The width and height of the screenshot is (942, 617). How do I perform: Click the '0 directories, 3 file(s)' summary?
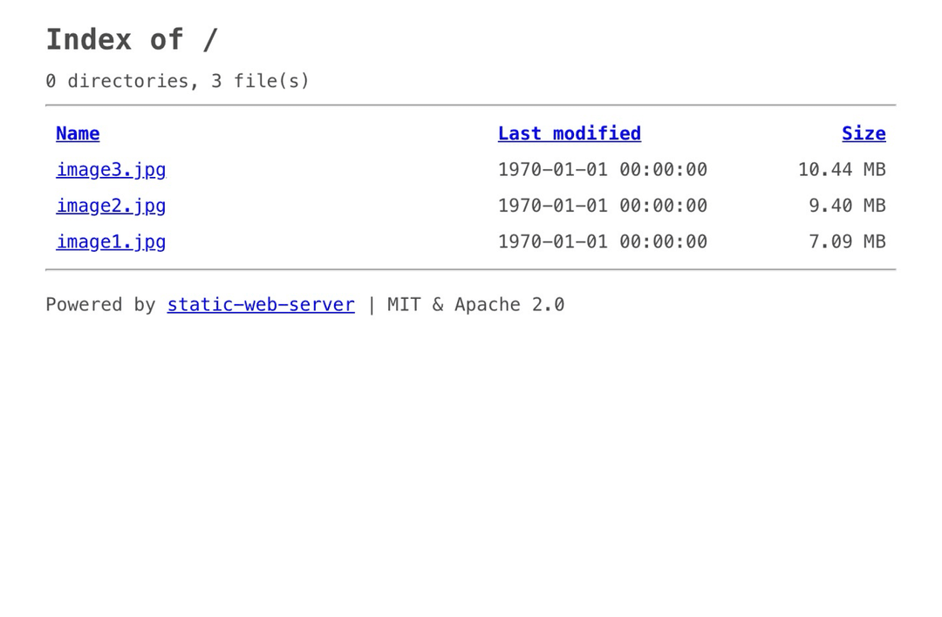[177, 81]
